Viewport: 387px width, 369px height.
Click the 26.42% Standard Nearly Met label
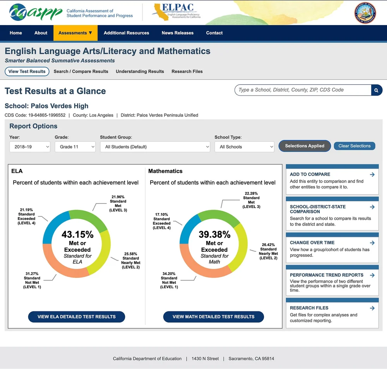(x=268, y=251)
